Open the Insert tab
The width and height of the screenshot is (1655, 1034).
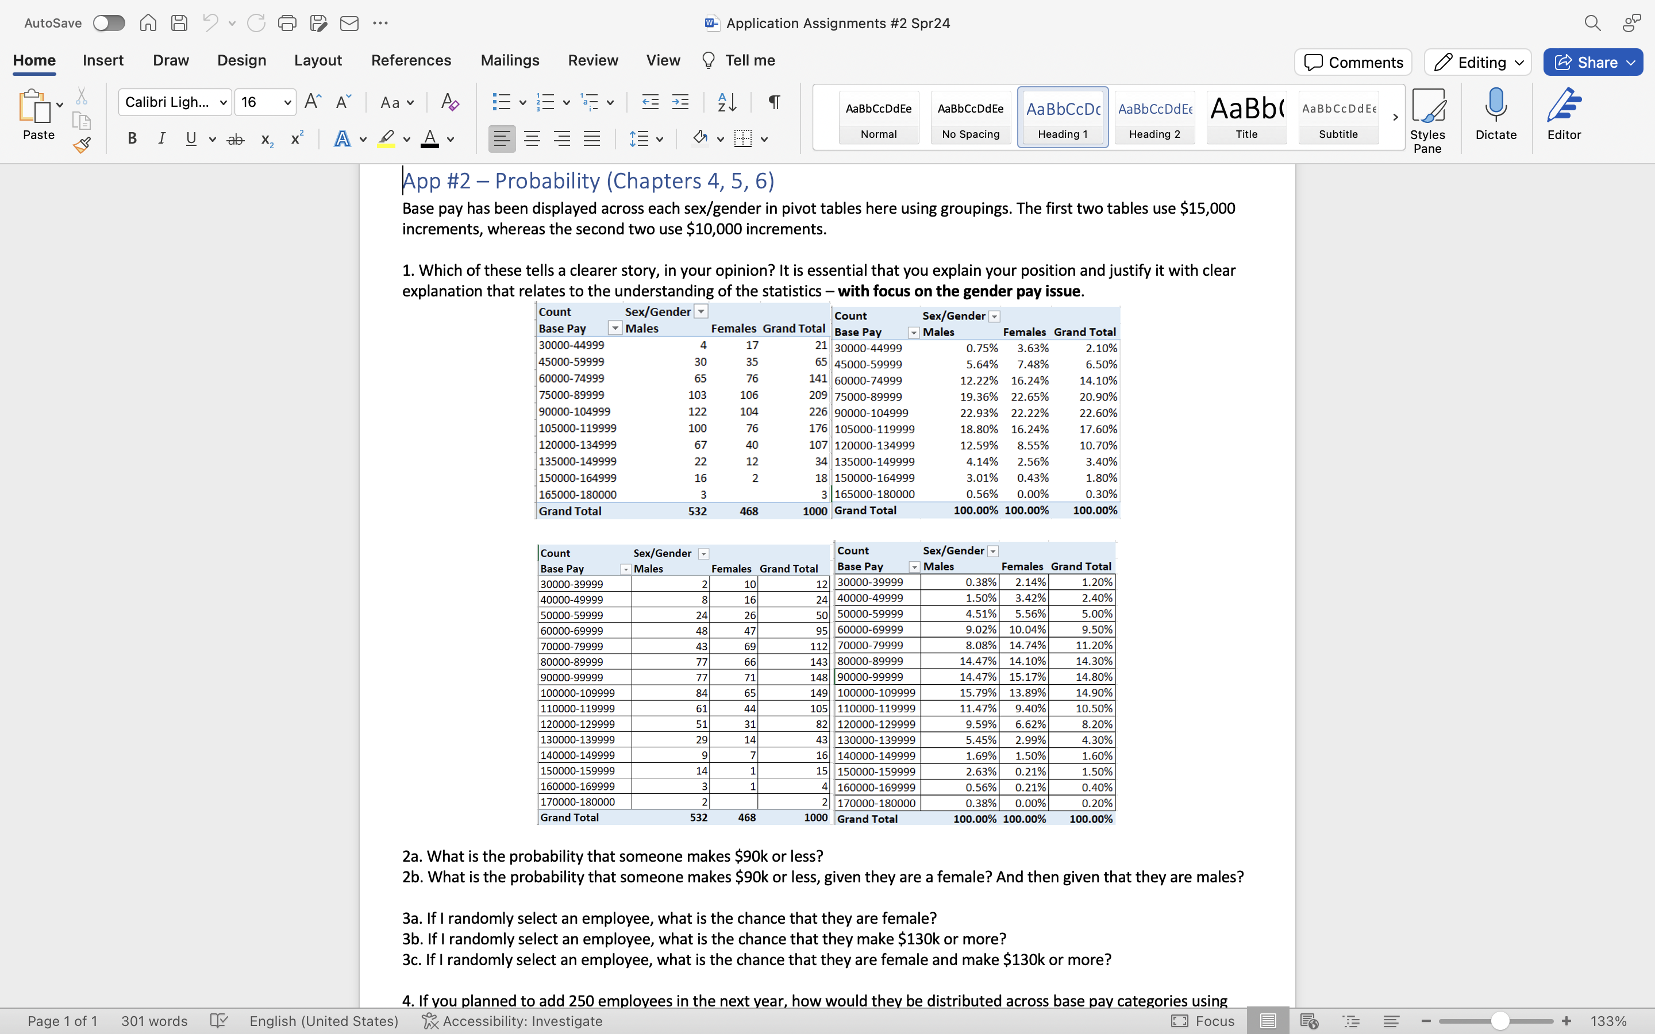(x=103, y=60)
